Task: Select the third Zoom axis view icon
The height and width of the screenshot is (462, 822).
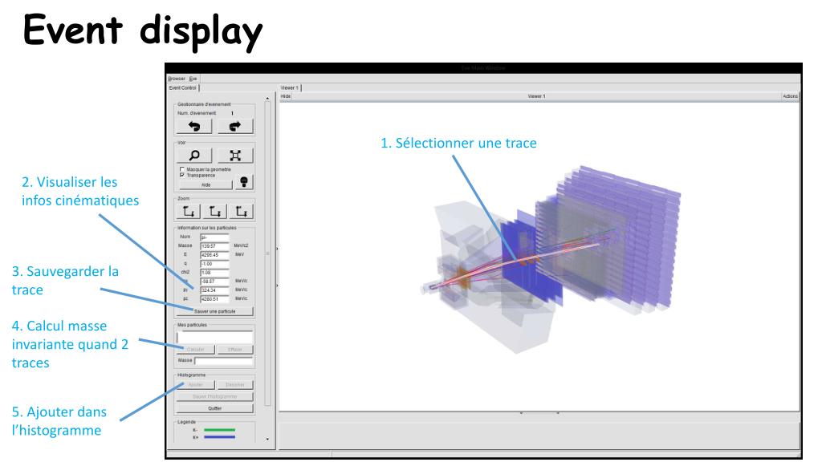Action: [242, 212]
